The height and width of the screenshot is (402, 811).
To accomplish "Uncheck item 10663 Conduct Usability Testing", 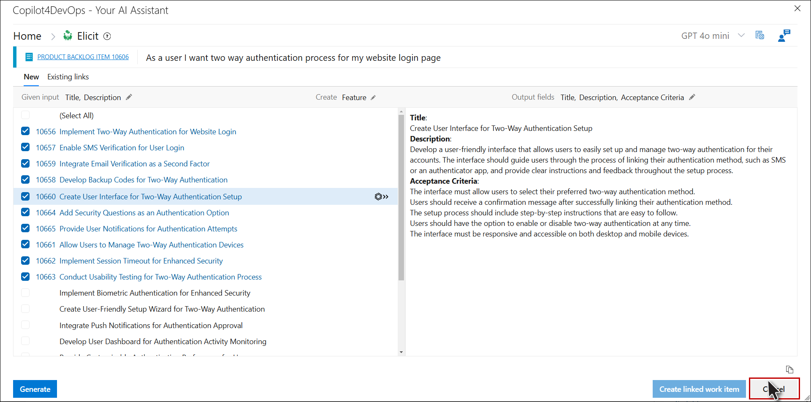I will pos(25,276).
